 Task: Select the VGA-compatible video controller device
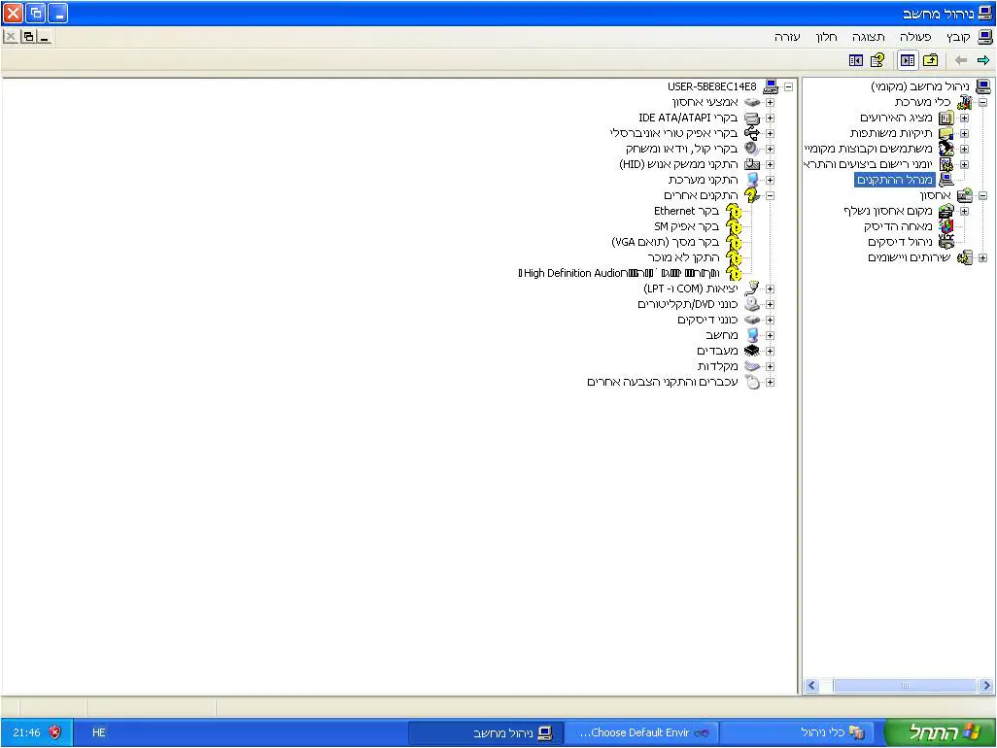(665, 242)
